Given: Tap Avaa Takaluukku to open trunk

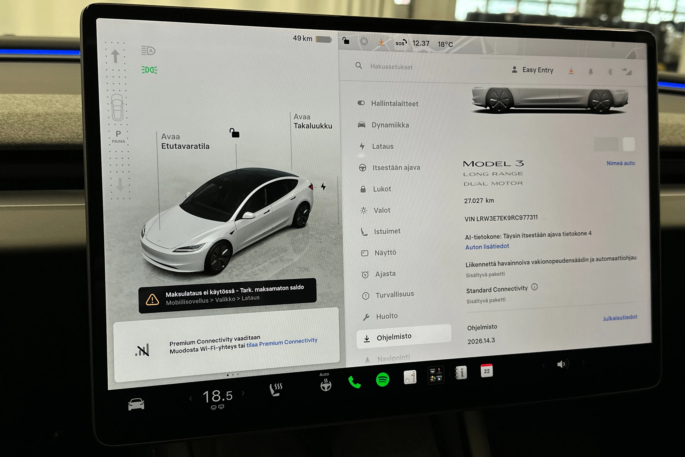Looking at the screenshot, I should [313, 121].
